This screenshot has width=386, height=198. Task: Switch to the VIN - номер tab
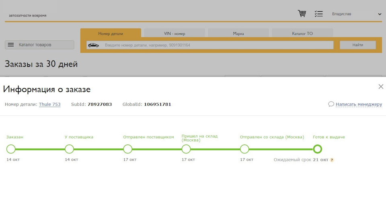point(175,33)
